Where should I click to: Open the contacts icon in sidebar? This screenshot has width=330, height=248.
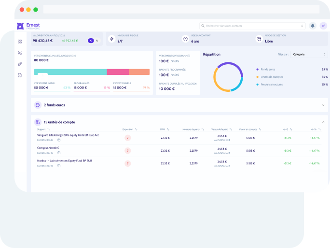tap(20, 53)
